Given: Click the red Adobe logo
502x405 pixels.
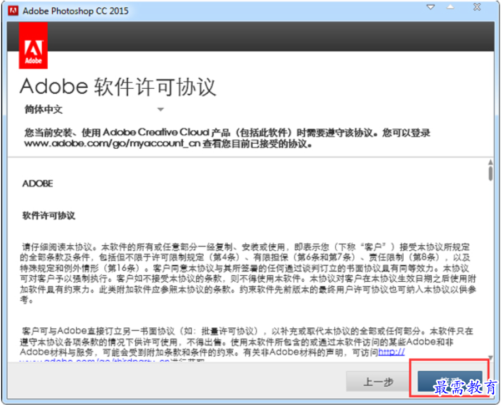Looking at the screenshot, I should point(33,45).
